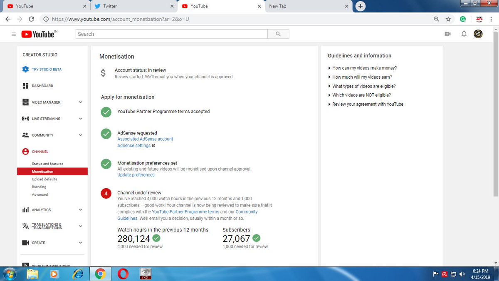Click the Analytics bar chart icon
499x281 pixels.
coord(25,210)
